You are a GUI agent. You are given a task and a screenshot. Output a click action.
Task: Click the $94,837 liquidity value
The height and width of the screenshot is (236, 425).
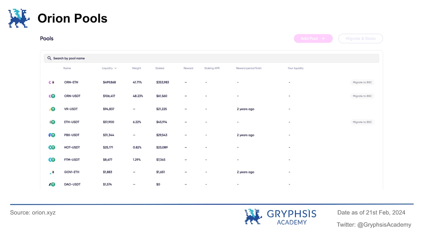pos(109,109)
